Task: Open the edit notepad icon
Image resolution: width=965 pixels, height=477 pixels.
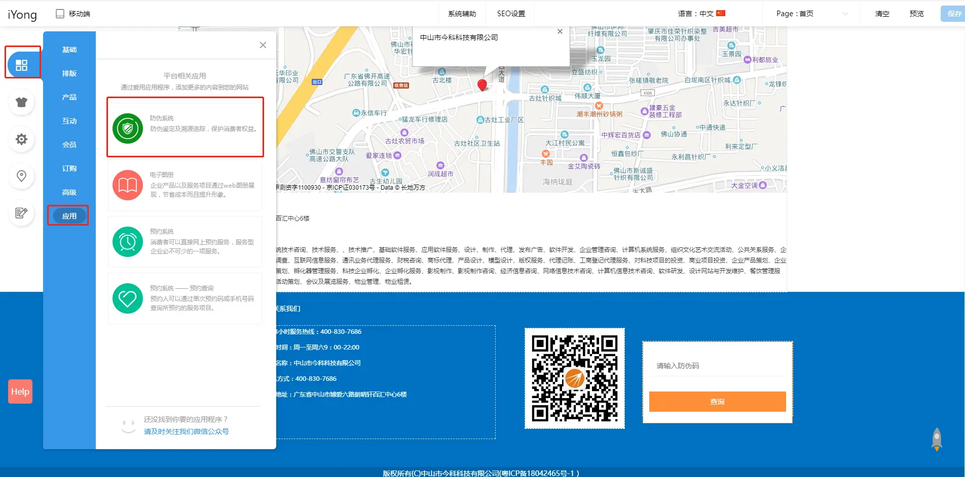Action: tap(21, 213)
